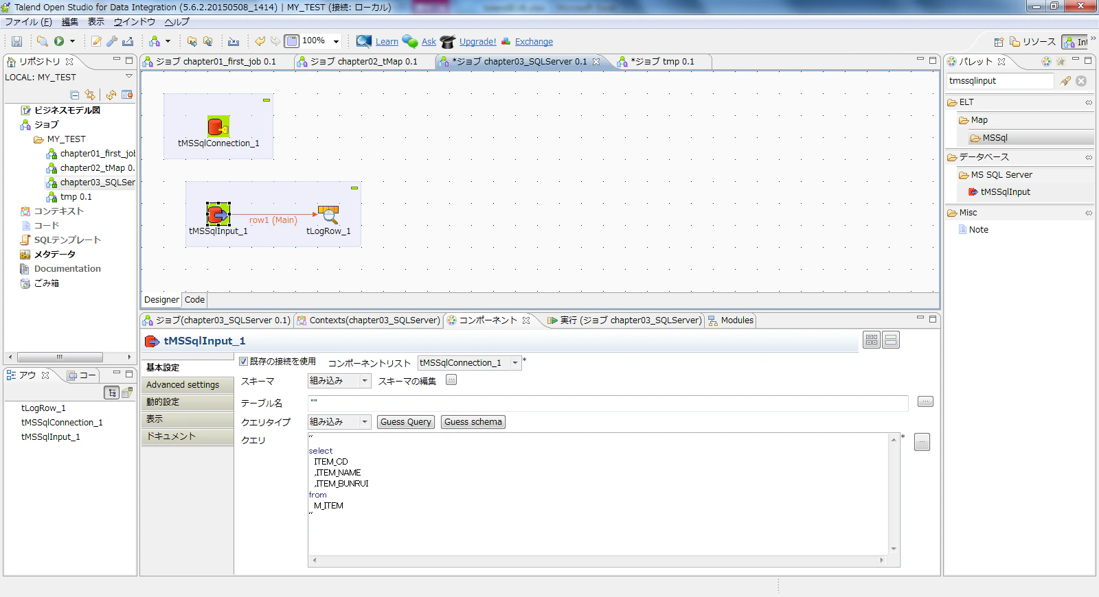Viewport: 1099px width, 597px height.
Task: Click the wrench settings toolbar icon
Action: pos(112,41)
